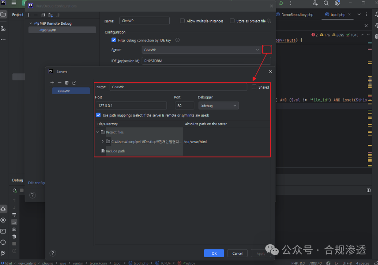Open Servers dialog help question mark
Viewport: 378px width, 265px height.
[x=53, y=253]
